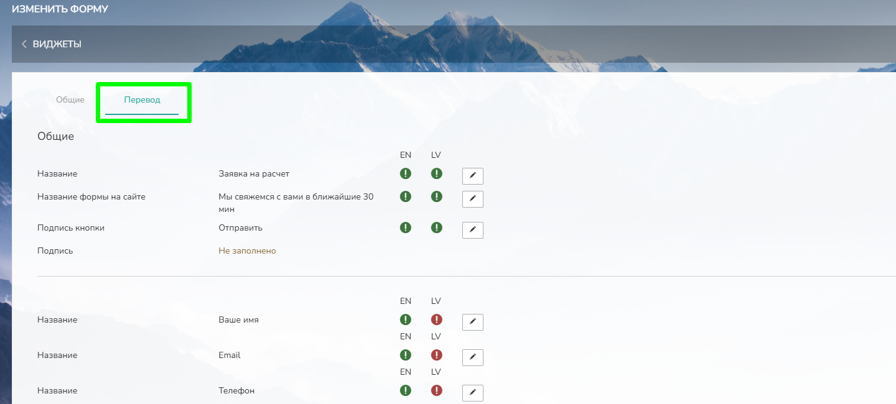Viewport: 896px width, 404px height.
Task: Click pencil icon for "Название формы на сайте"
Action: tap(472, 199)
